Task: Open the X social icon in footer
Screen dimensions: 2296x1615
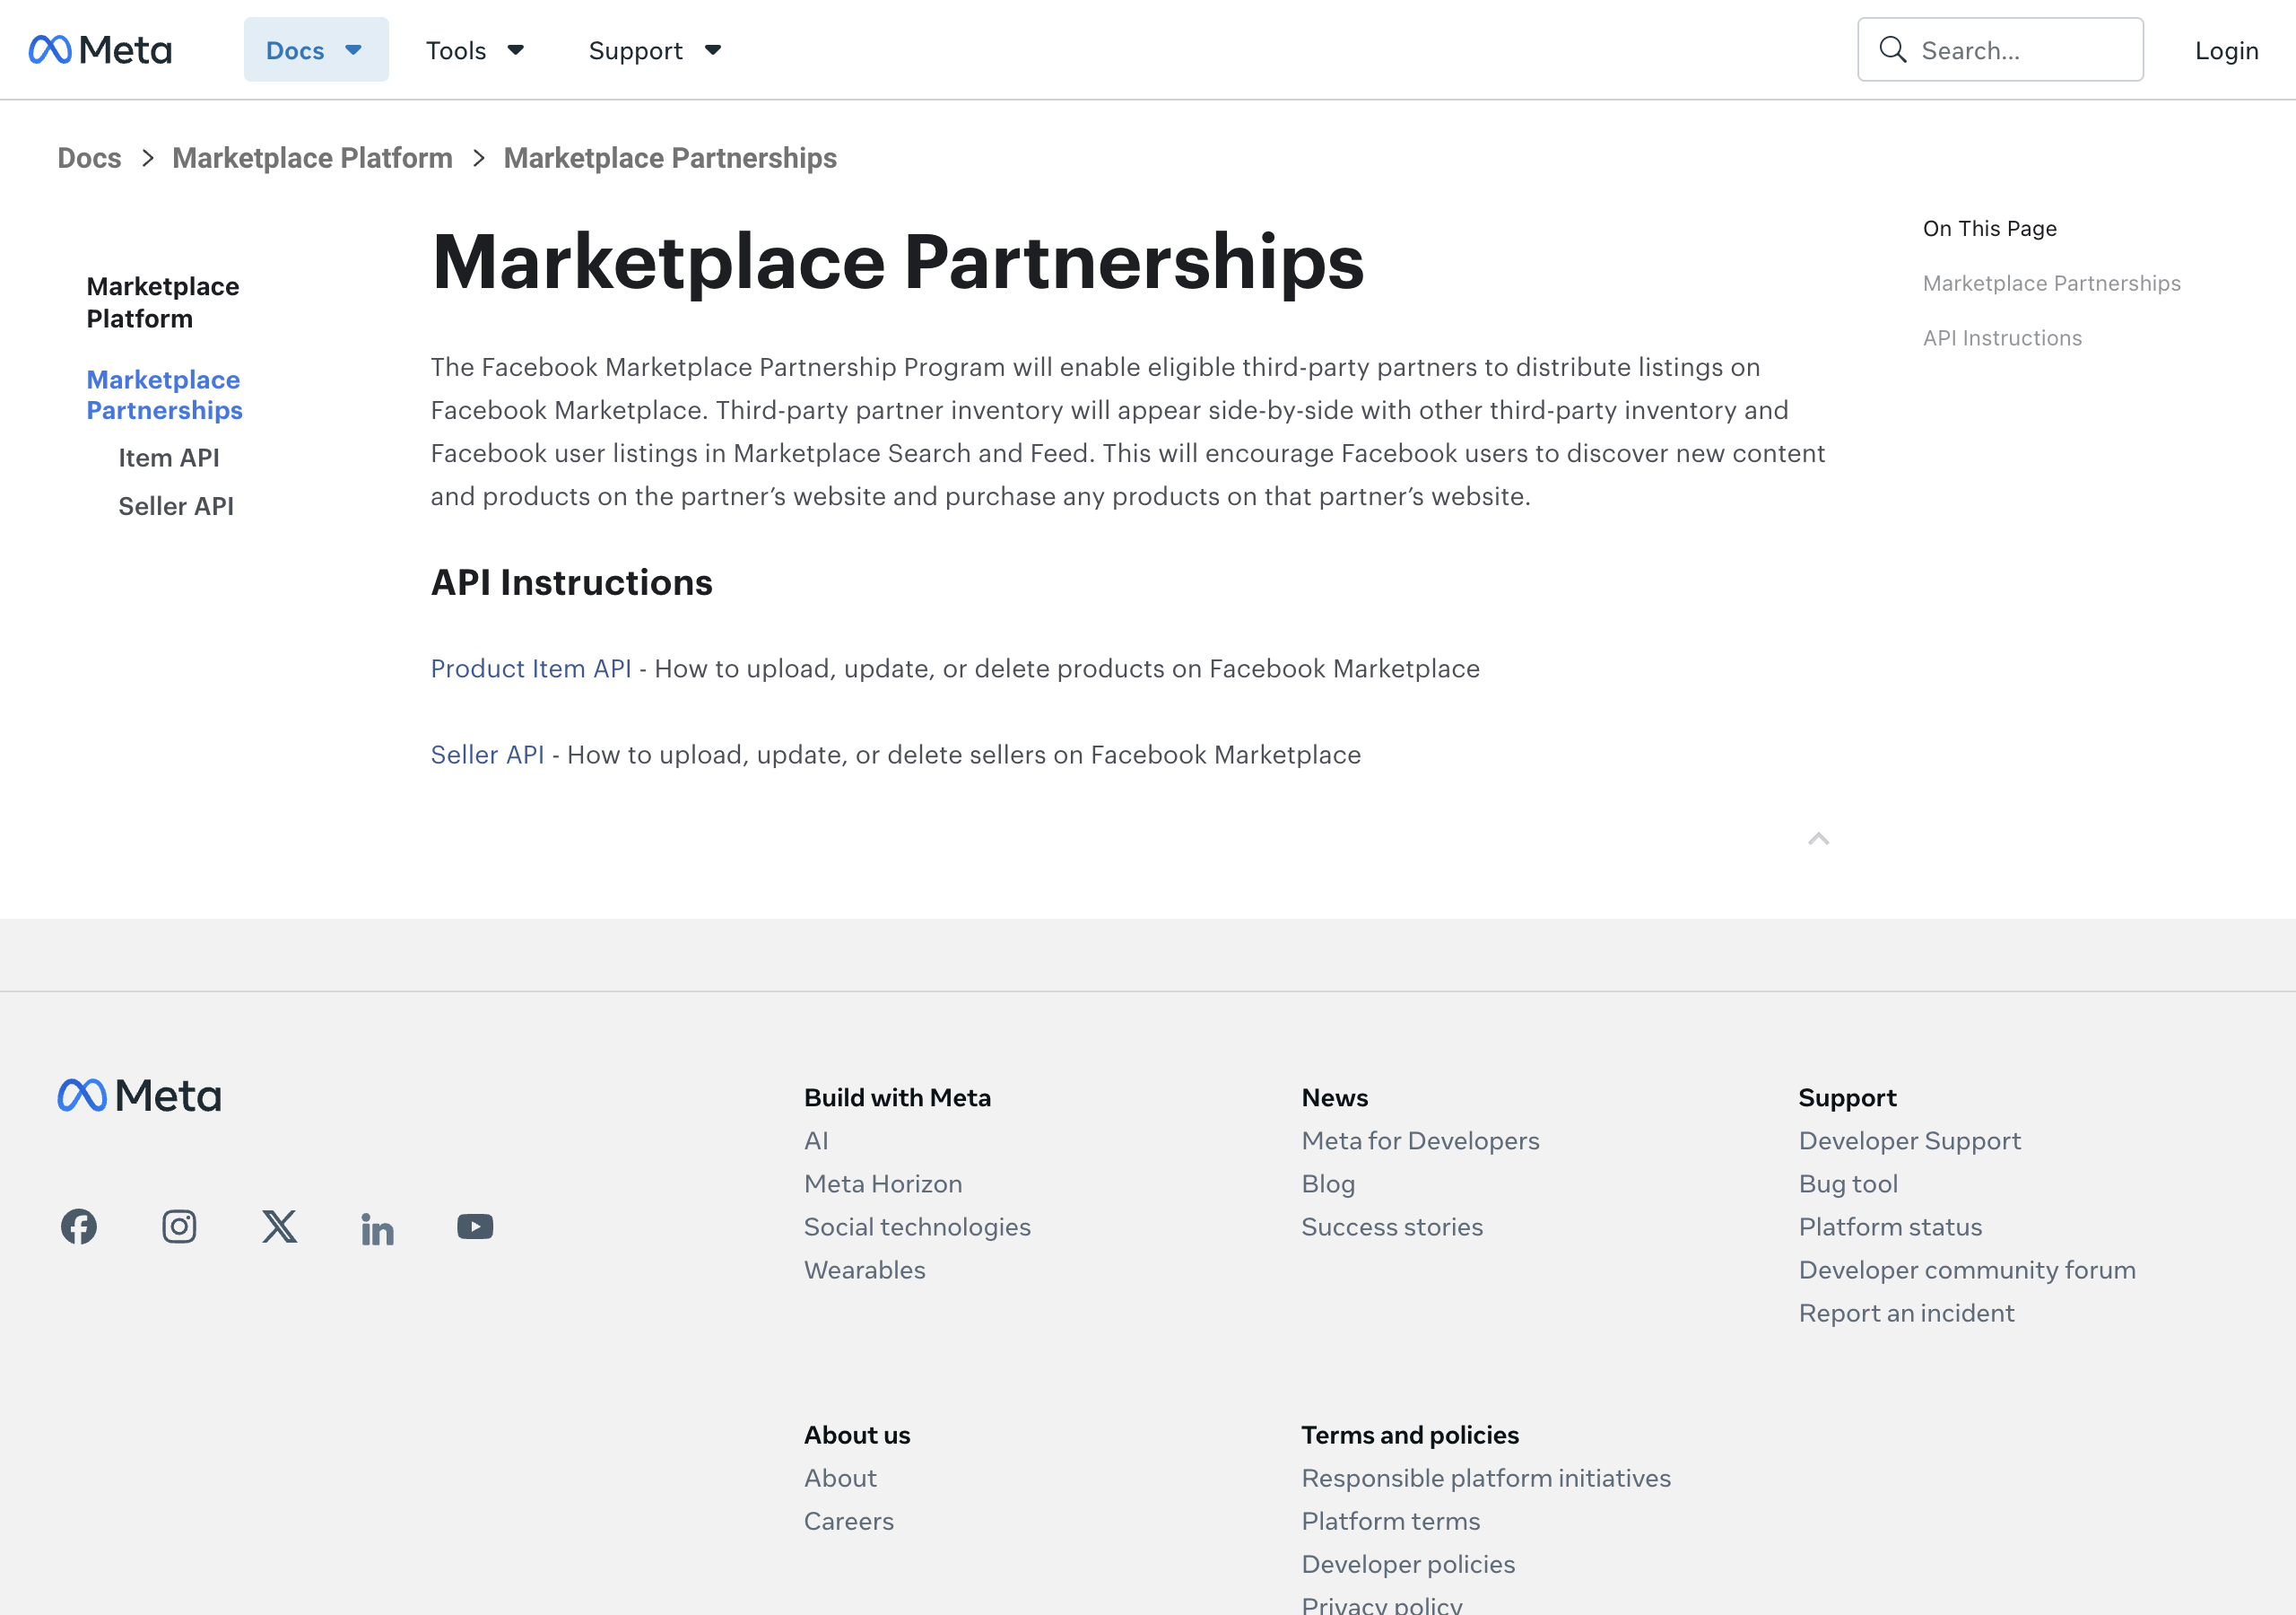Action: click(279, 1227)
